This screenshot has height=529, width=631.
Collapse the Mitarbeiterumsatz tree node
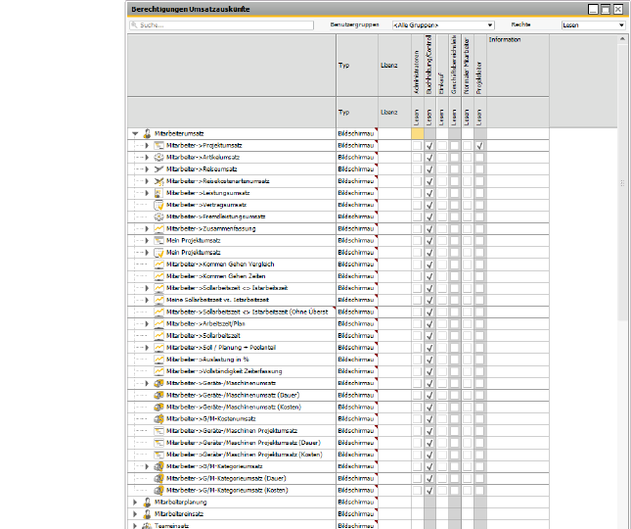pos(135,133)
